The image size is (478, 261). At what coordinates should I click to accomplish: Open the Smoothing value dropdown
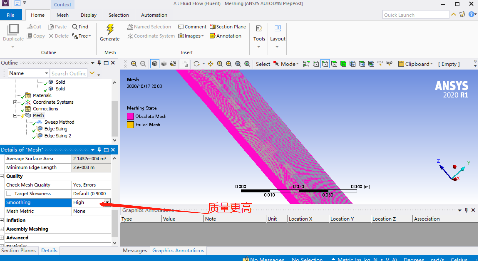coord(107,202)
